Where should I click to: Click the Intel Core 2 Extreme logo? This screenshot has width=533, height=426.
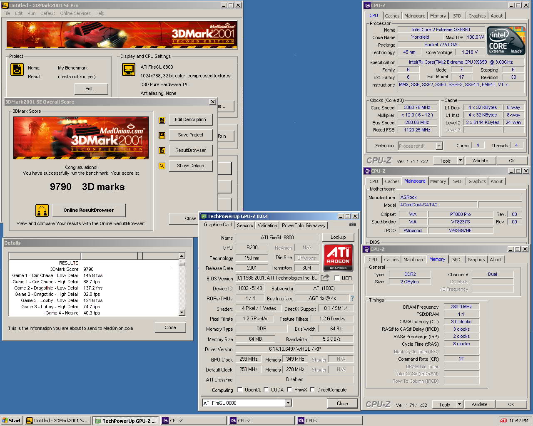(506, 41)
